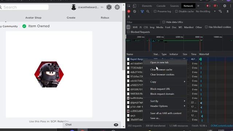
Task: Export HAR download arrow icon
Action: coord(129,17)
